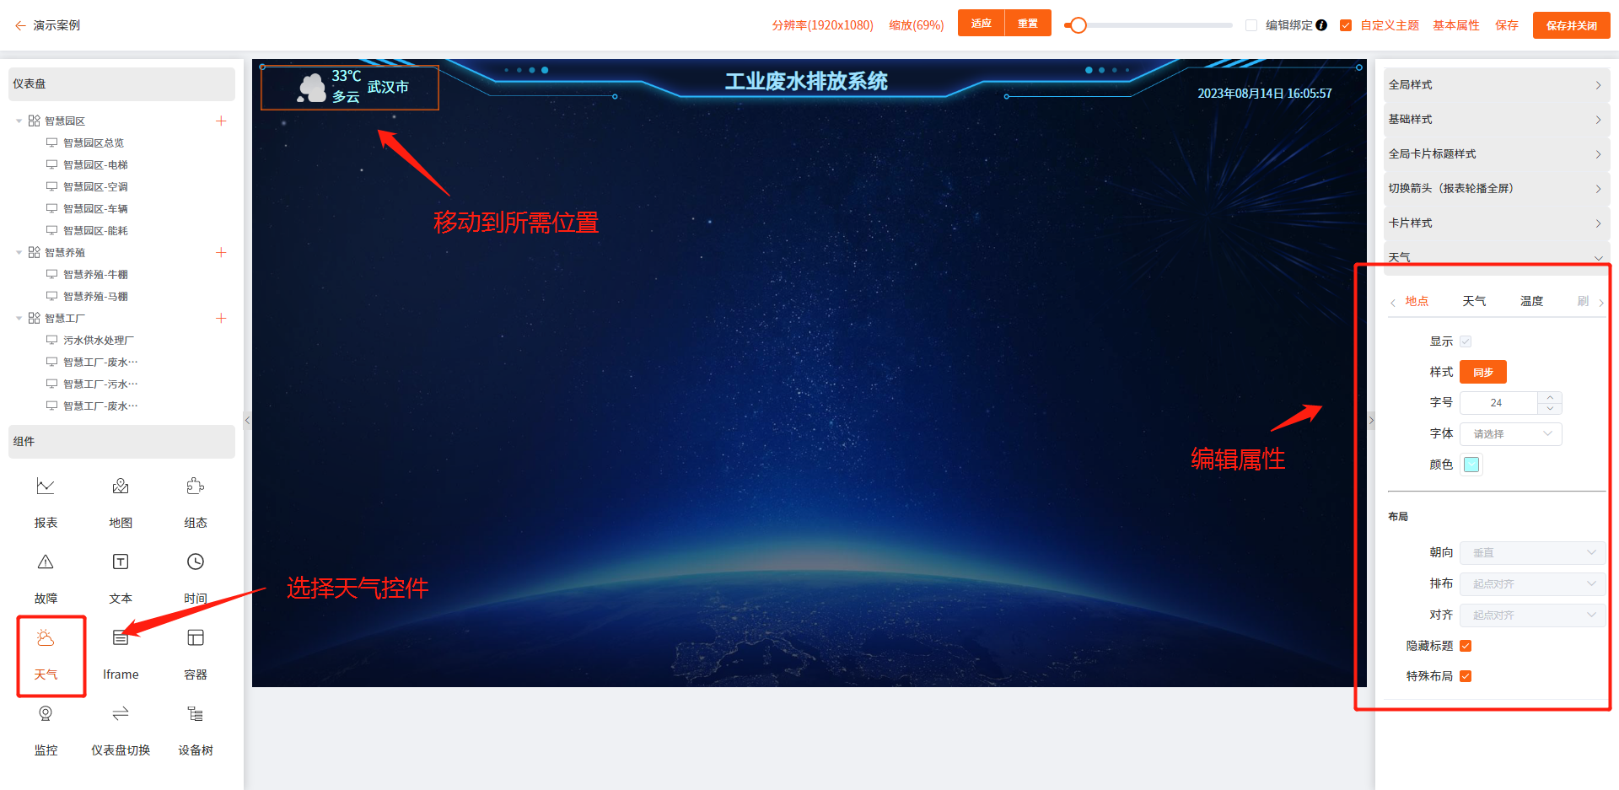Uncheck the 隐藏标题 checkbox
The image size is (1619, 790).
point(1466,646)
